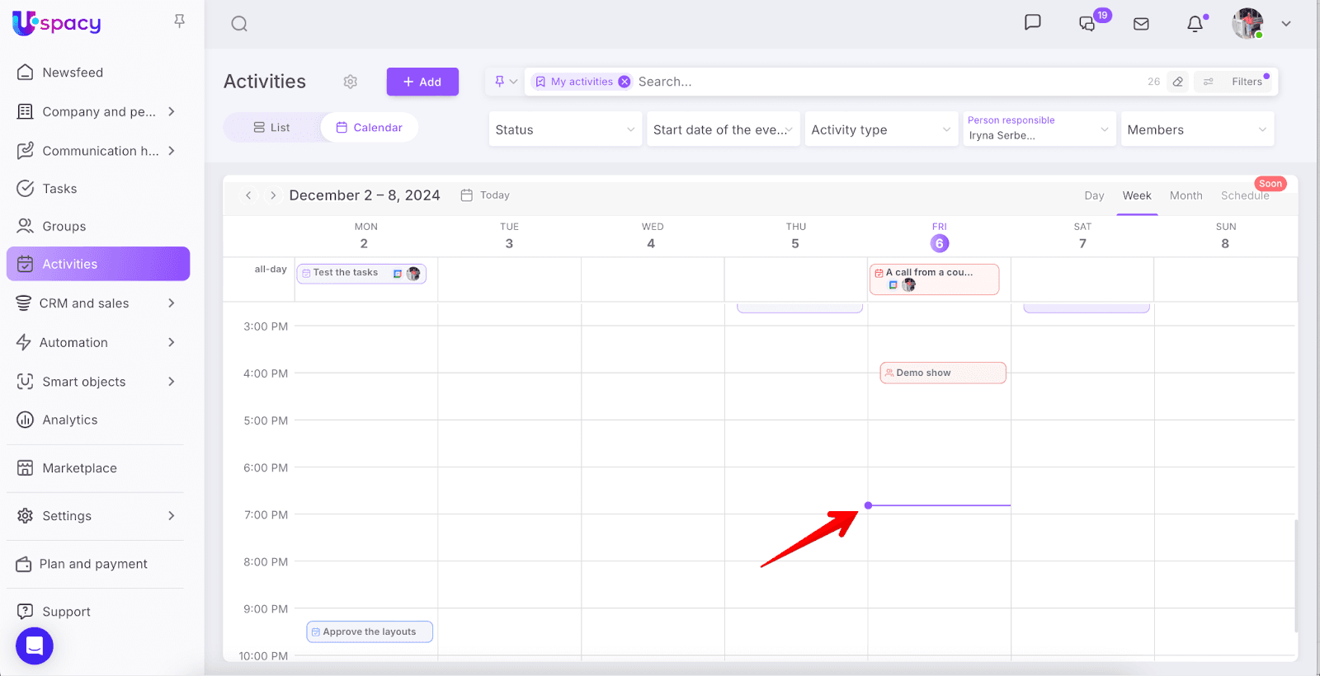This screenshot has height=676, width=1320.
Task: Switch to List view
Action: point(271,128)
